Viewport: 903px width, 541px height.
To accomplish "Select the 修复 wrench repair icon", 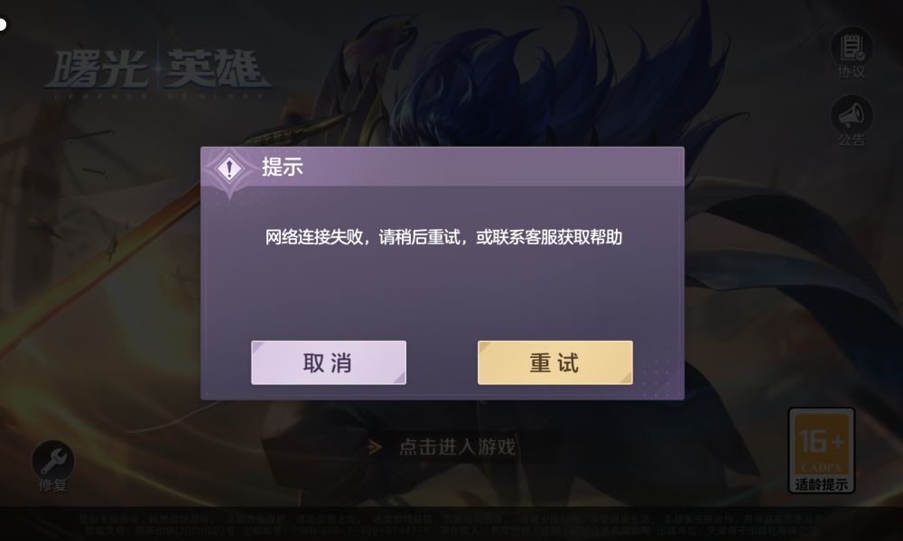I will click(53, 460).
